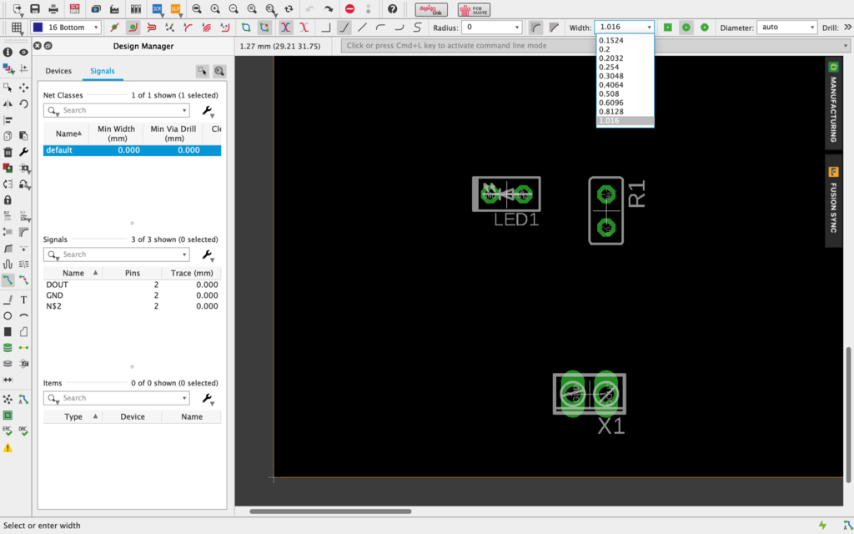
Task: Click the Show eye tool icon
Action: tap(24, 53)
